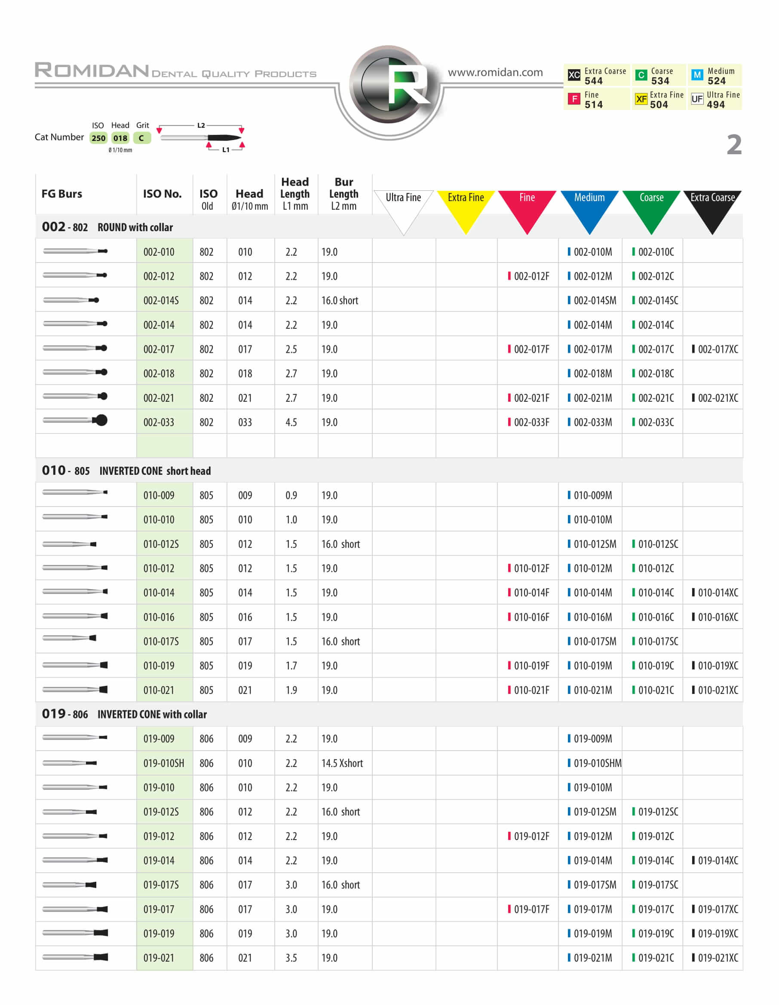Click the short bur image for 010-012S

[x=70, y=544]
